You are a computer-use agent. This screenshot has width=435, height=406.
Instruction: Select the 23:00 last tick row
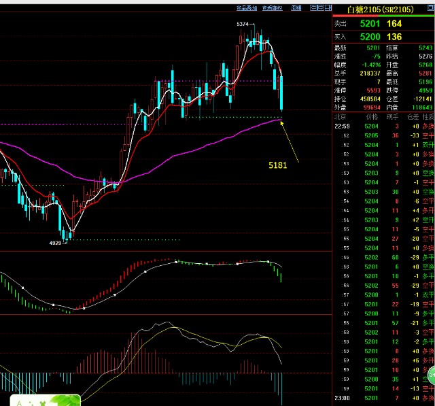(x=383, y=397)
